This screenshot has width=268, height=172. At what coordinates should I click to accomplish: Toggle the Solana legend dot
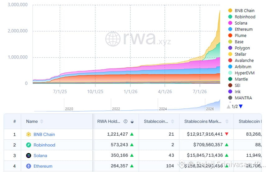click(x=230, y=23)
